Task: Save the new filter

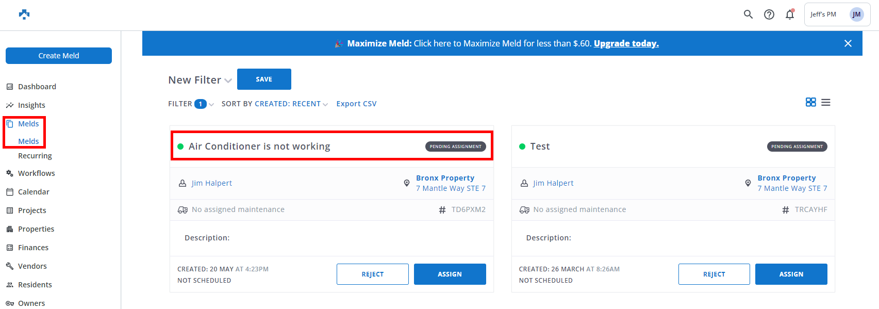Action: pyautogui.click(x=264, y=79)
